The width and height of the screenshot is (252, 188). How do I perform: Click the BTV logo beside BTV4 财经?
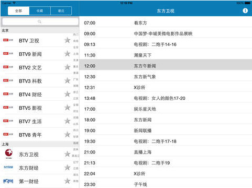pyautogui.click(x=8, y=94)
